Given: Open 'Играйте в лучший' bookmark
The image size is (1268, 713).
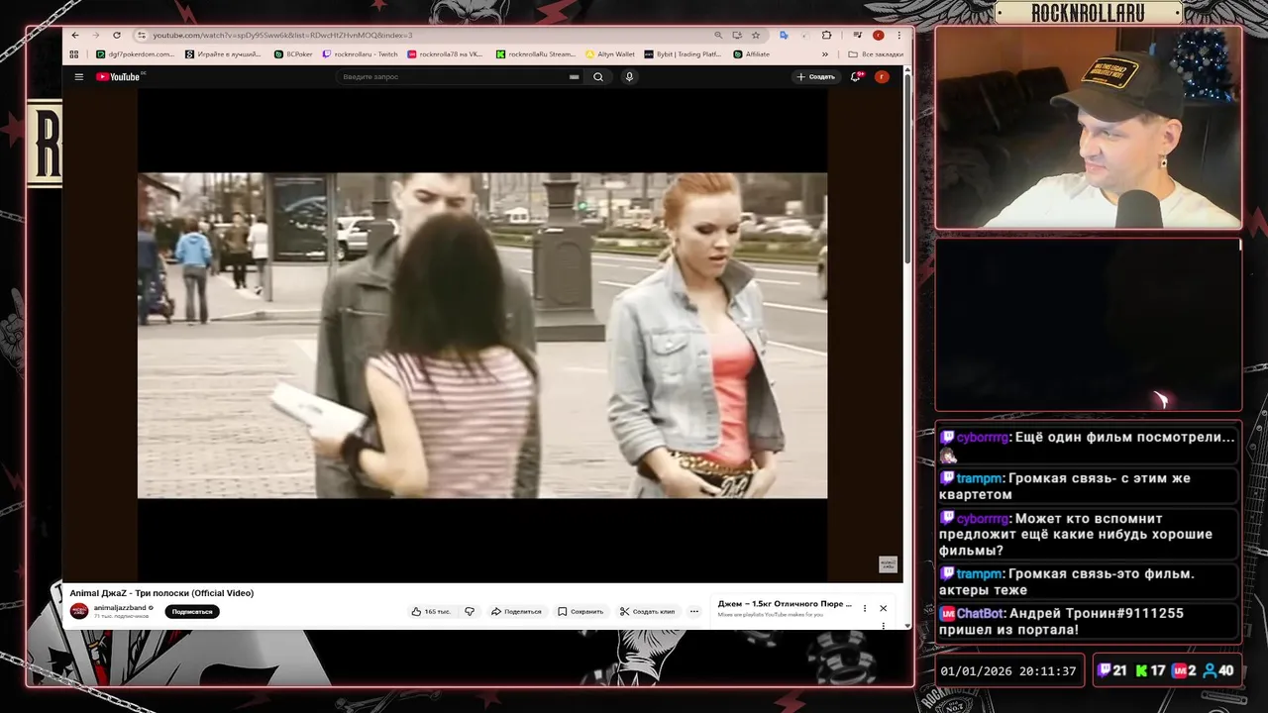Looking at the screenshot, I should point(223,54).
